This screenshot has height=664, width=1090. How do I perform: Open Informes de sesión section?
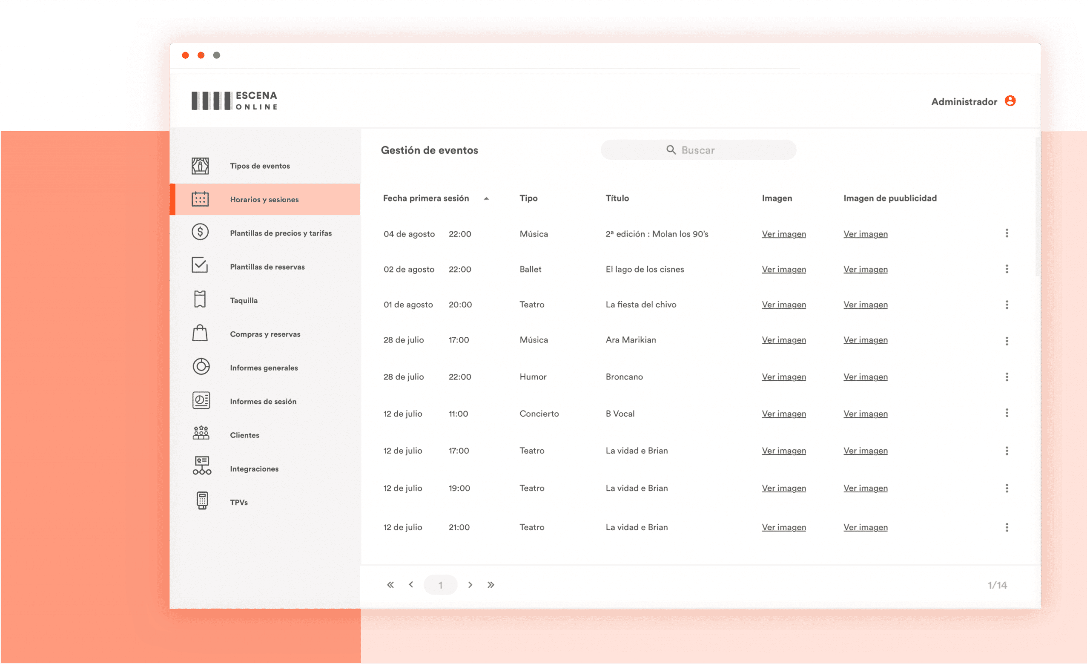(x=264, y=401)
